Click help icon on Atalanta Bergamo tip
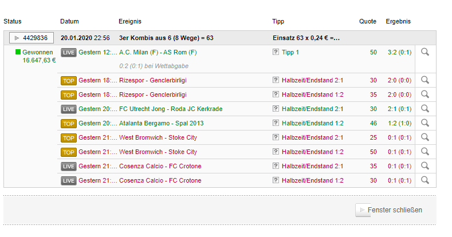The width and height of the screenshot is (452, 237). pos(276,123)
